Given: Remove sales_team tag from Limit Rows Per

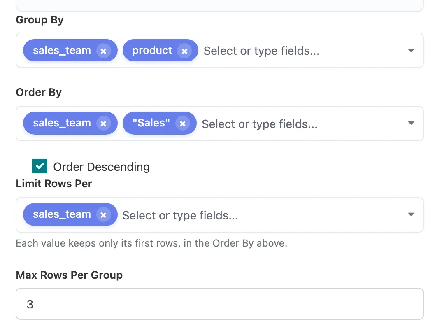Looking at the screenshot, I should [103, 215].
